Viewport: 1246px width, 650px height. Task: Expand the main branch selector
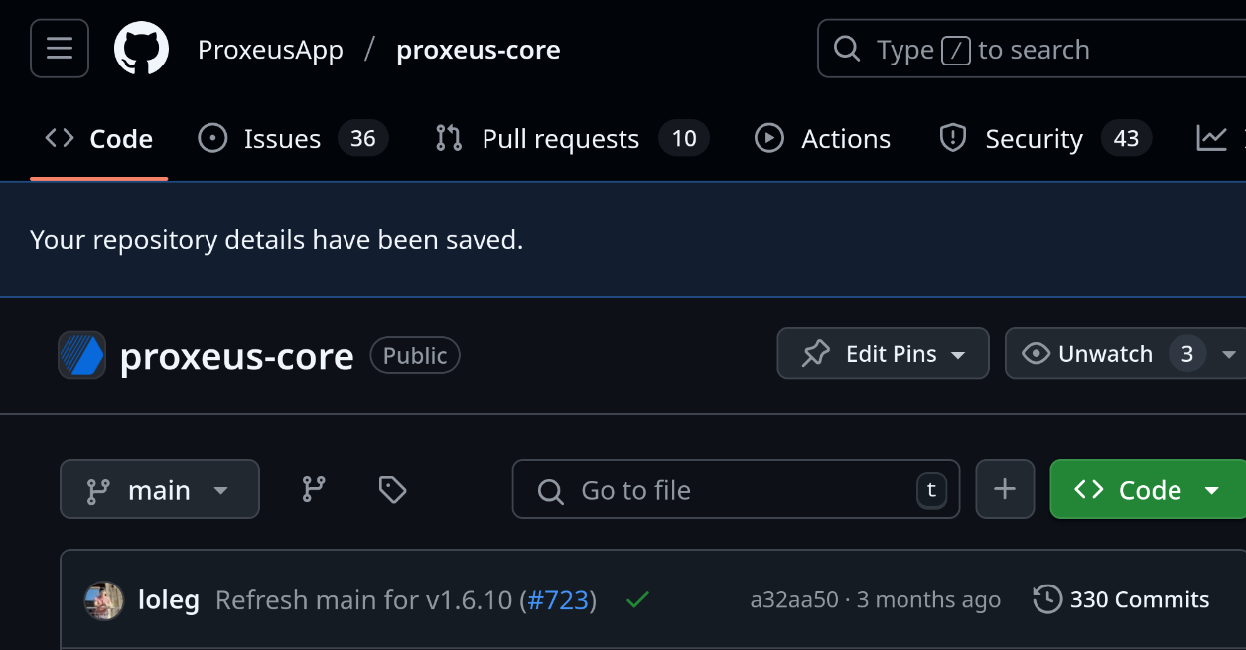pyautogui.click(x=160, y=489)
